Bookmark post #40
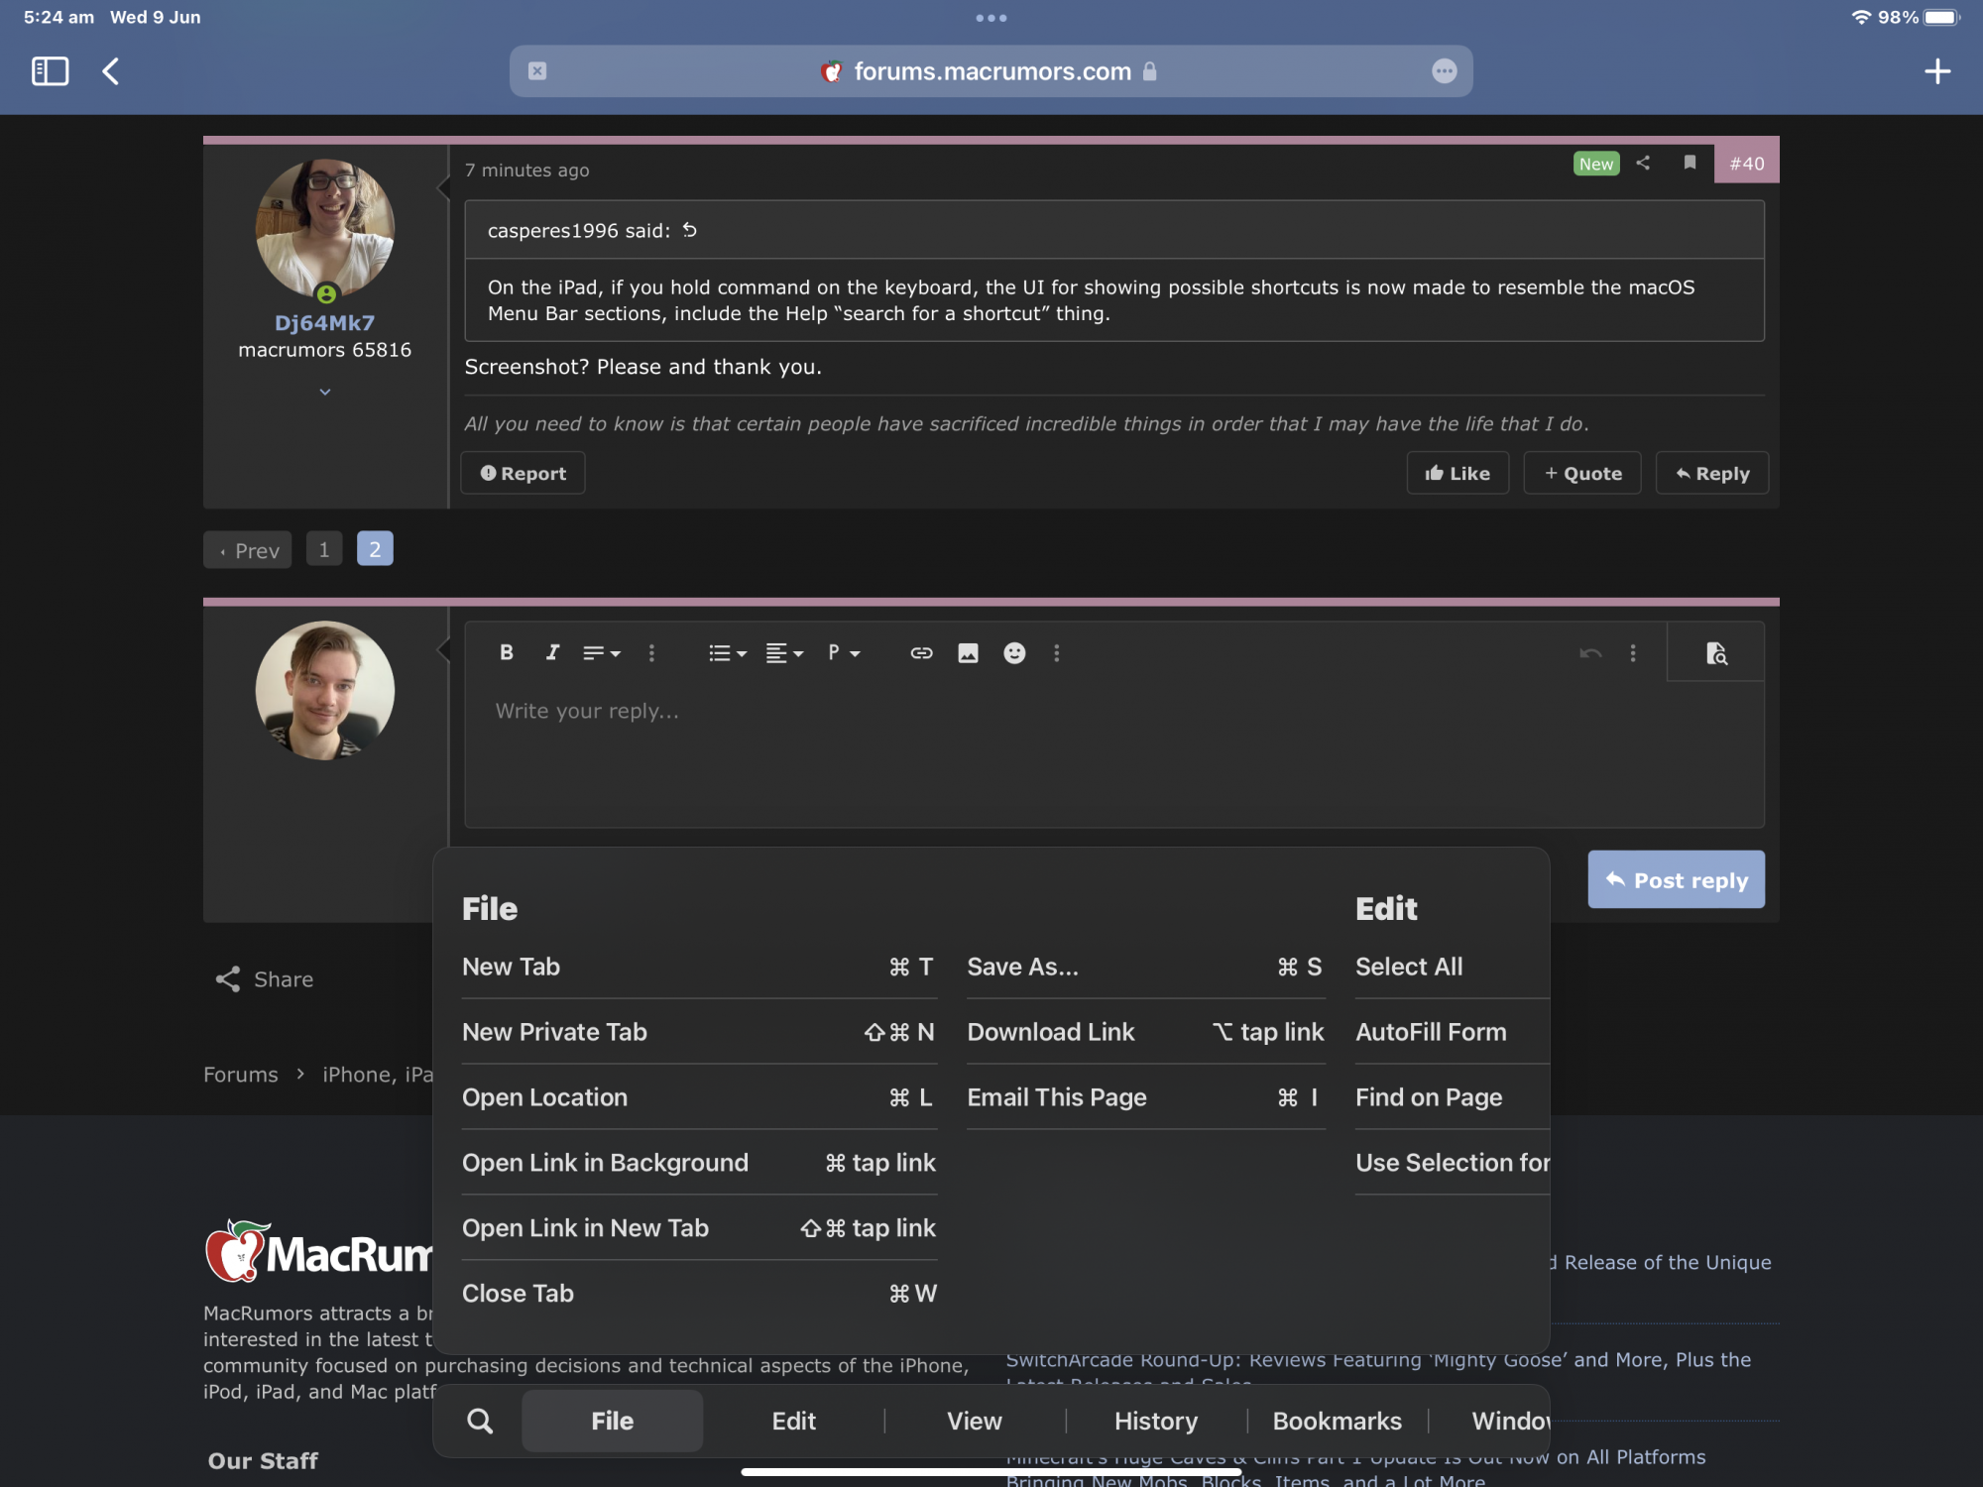This screenshot has width=1983, height=1487. point(1690,163)
